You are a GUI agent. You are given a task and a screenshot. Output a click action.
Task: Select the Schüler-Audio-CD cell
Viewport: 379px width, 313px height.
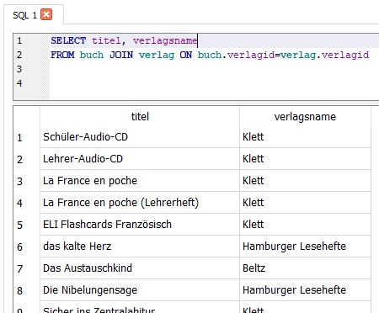pyautogui.click(x=140, y=137)
